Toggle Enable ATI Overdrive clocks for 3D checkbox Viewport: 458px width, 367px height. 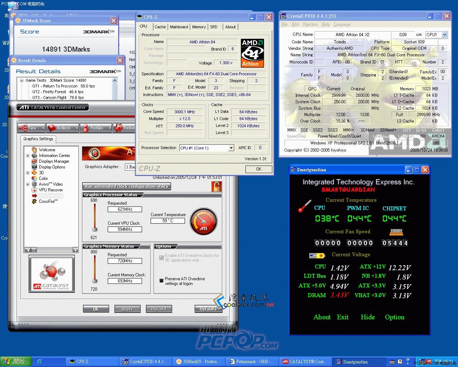pyautogui.click(x=161, y=258)
